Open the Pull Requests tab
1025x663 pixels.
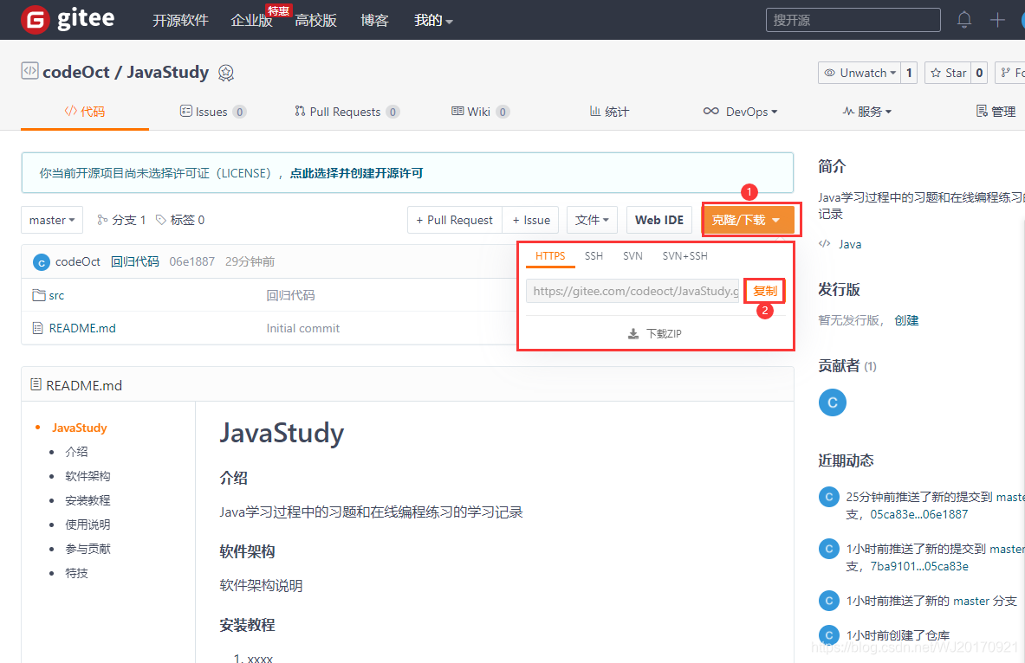[347, 112]
